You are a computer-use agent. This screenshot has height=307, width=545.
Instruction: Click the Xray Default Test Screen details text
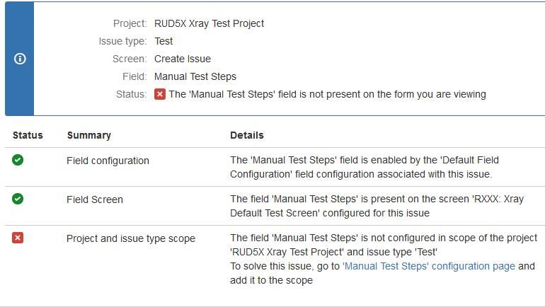pyautogui.click(x=377, y=206)
